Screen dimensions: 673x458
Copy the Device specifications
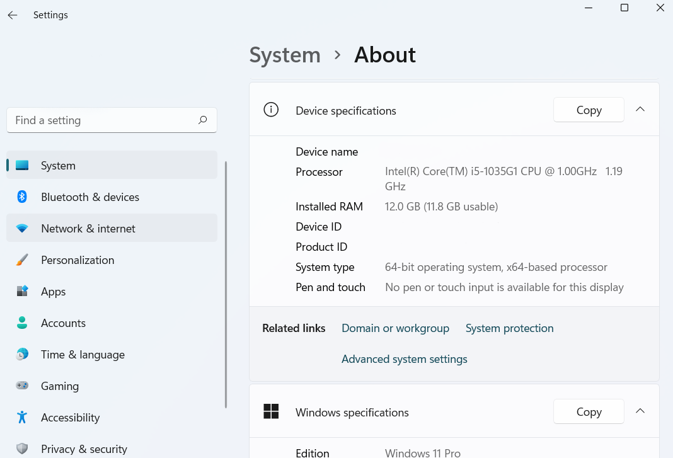pyautogui.click(x=589, y=110)
